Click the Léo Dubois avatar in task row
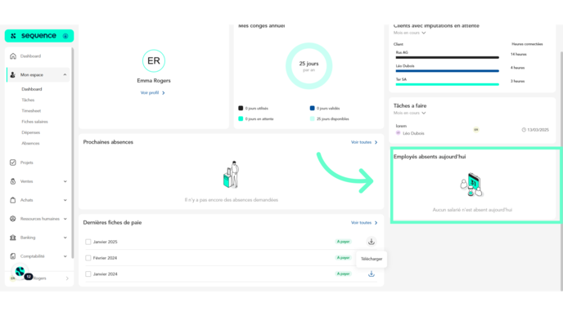 point(398,133)
